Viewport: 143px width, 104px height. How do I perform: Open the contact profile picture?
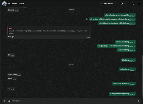(4, 4)
